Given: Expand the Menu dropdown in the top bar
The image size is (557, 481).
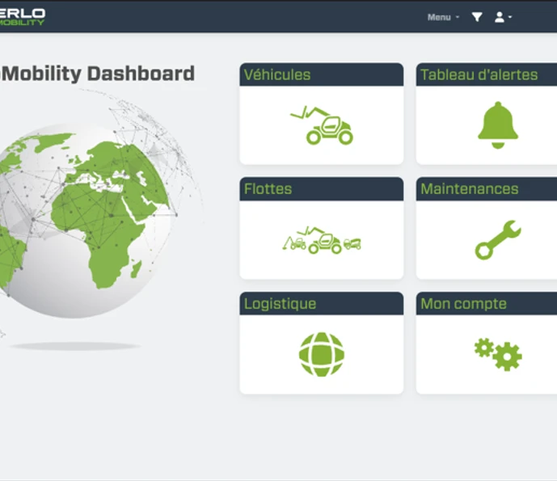Looking at the screenshot, I should (439, 17).
